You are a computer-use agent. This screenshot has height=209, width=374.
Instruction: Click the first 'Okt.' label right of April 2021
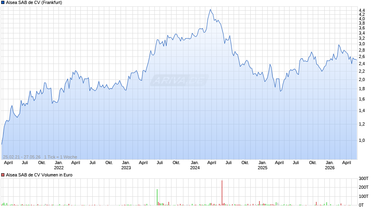tap(42, 163)
